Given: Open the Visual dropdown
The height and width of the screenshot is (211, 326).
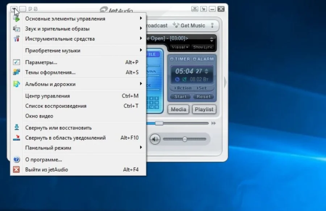Looking at the screenshot, I should [x=180, y=47].
